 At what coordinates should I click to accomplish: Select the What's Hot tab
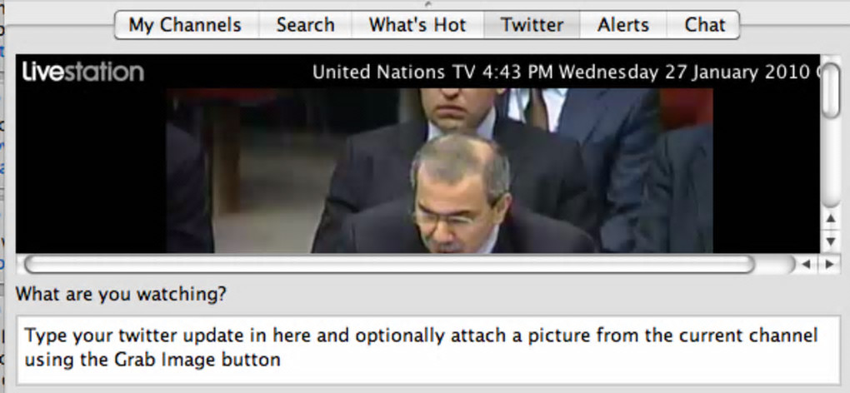(x=417, y=25)
